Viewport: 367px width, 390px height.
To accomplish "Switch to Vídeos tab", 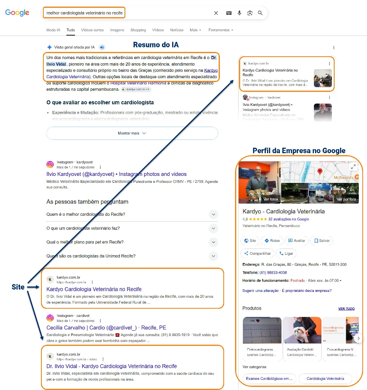I will (x=158, y=30).
